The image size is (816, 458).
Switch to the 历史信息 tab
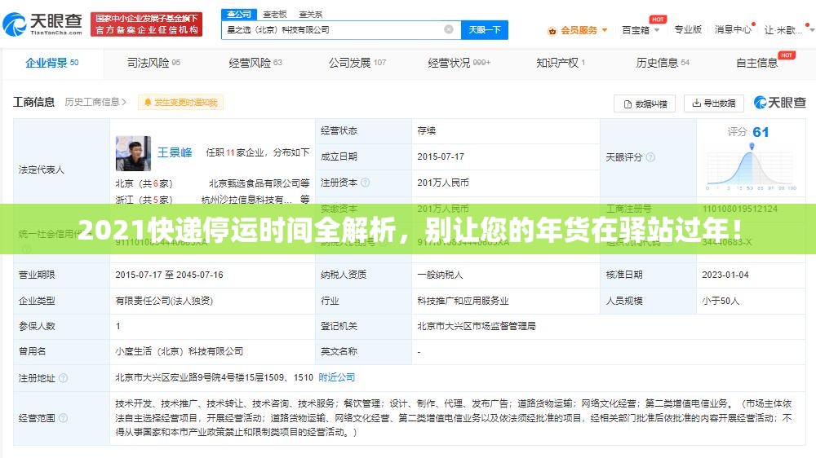[x=663, y=63]
